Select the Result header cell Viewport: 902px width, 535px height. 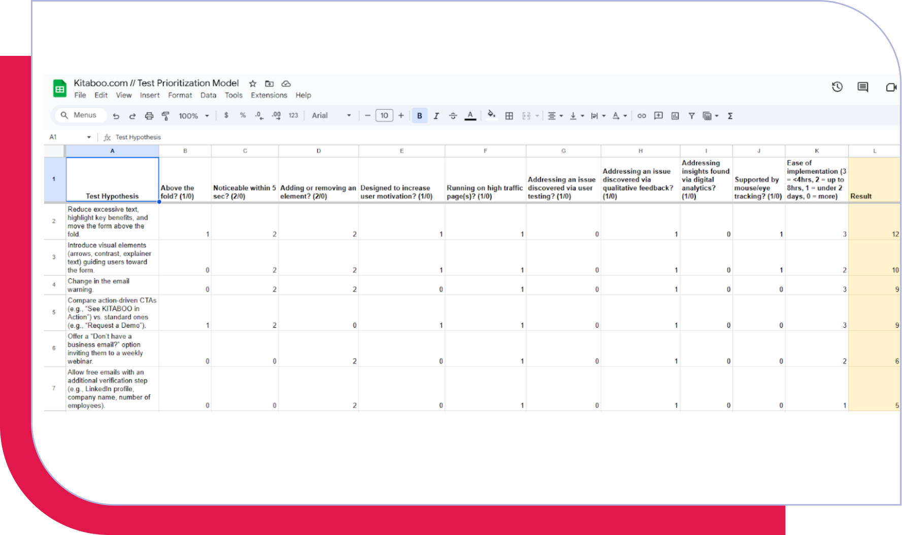coord(875,179)
